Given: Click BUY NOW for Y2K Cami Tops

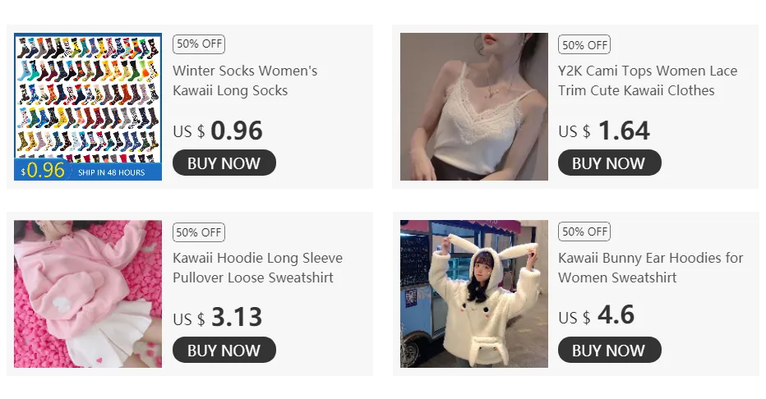Looking at the screenshot, I should [x=610, y=163].
